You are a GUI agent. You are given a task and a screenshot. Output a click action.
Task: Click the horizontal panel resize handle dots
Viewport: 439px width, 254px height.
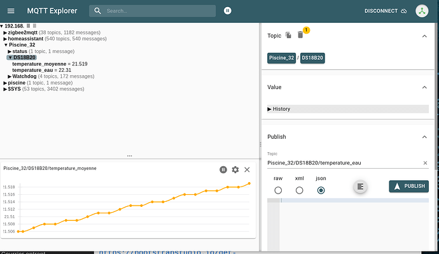[x=129, y=156]
